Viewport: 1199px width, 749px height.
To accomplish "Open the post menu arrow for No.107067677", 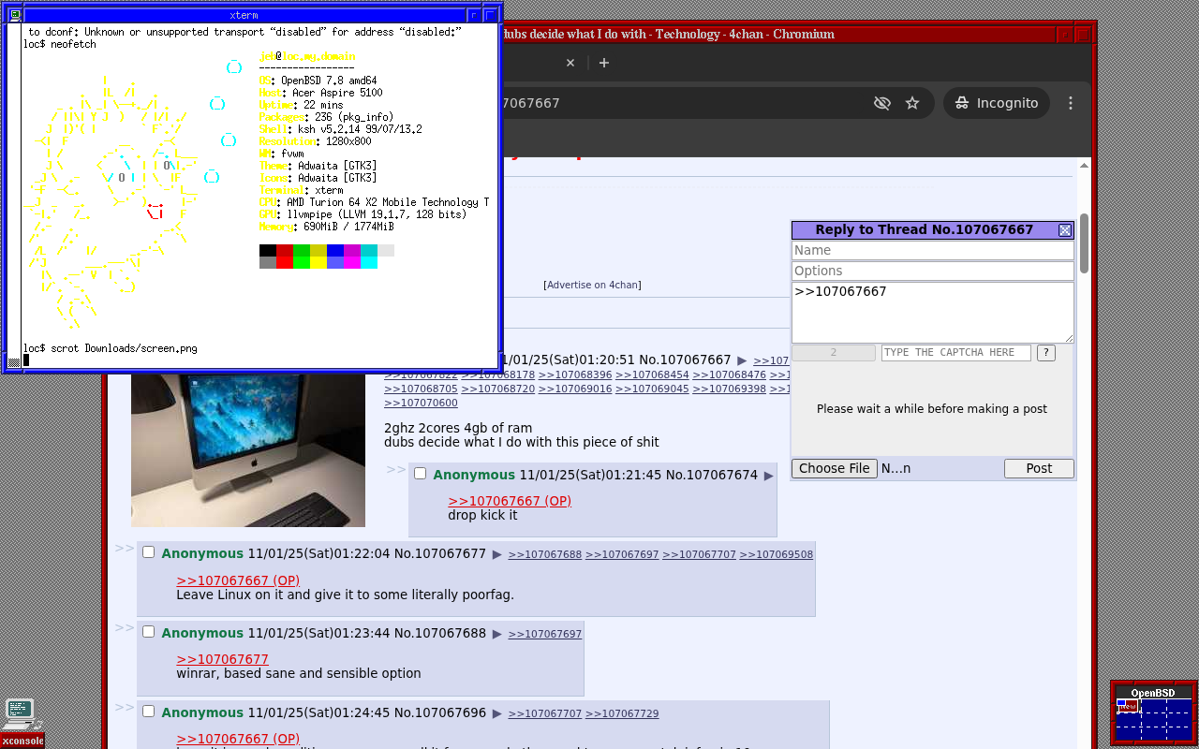I will (x=497, y=554).
